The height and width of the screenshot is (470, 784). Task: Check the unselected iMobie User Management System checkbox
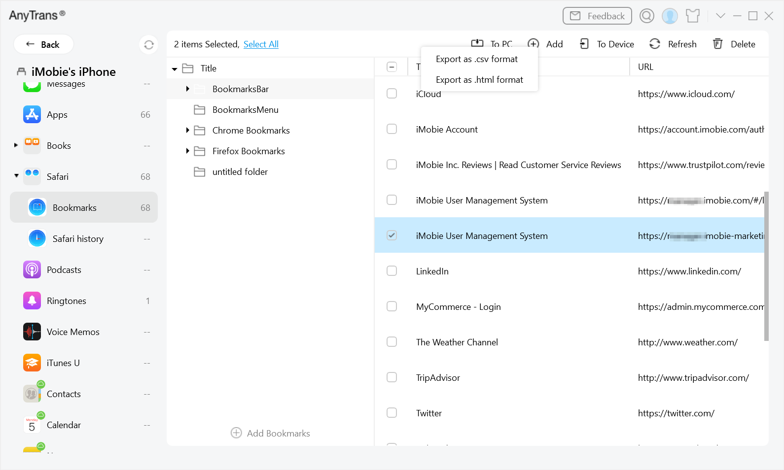tap(392, 200)
